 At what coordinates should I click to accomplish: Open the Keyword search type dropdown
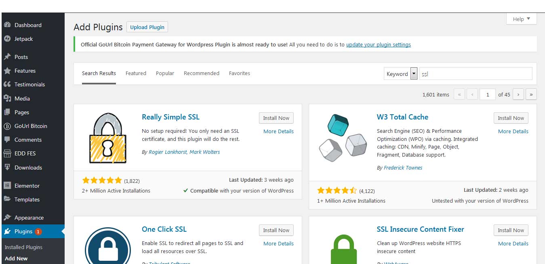(x=413, y=74)
